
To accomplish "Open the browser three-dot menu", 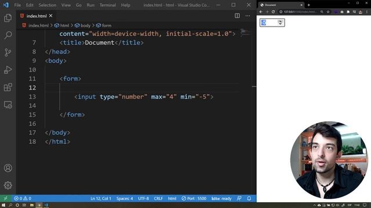I will (367, 12).
